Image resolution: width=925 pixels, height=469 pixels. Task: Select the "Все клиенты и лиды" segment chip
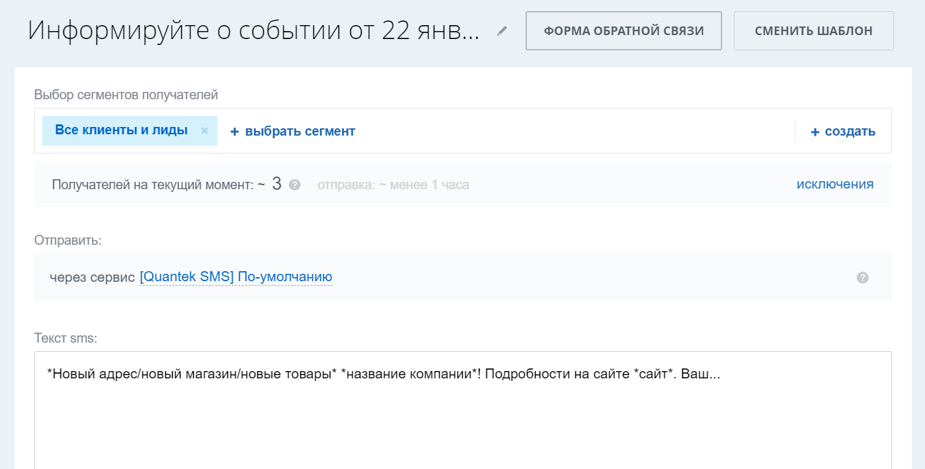pos(121,130)
